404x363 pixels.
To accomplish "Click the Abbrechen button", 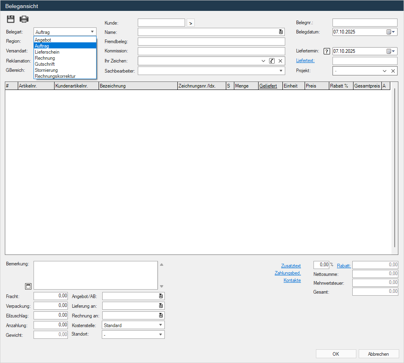I will coord(379,354).
